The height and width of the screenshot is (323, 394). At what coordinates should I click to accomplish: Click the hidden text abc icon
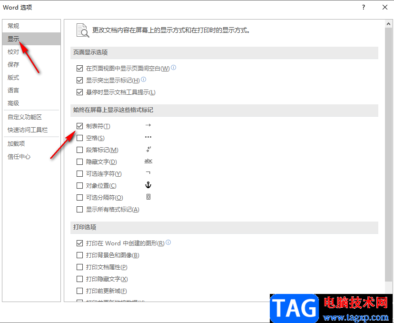[148, 161]
